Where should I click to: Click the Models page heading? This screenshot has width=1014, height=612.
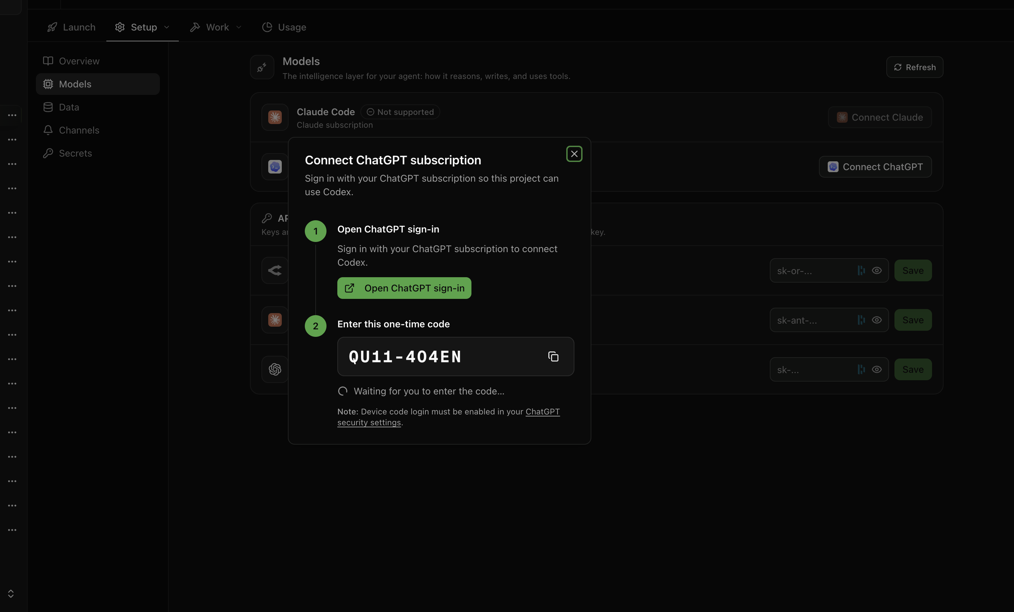(301, 61)
